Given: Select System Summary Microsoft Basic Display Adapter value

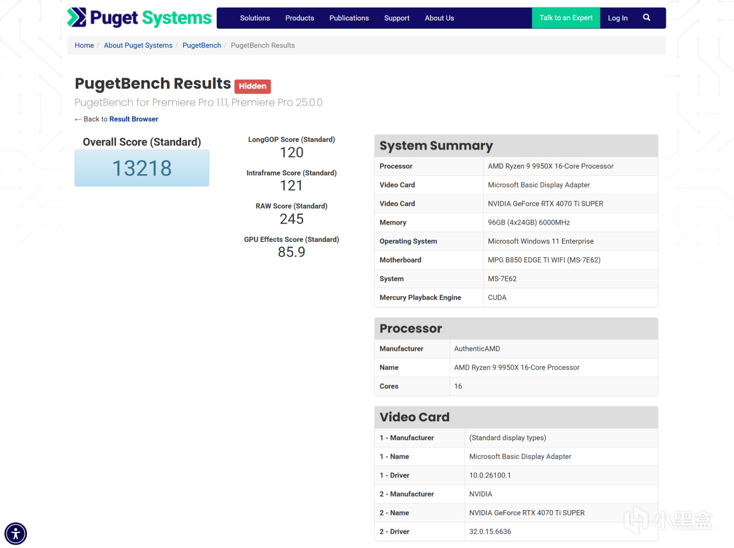Looking at the screenshot, I should pos(539,185).
